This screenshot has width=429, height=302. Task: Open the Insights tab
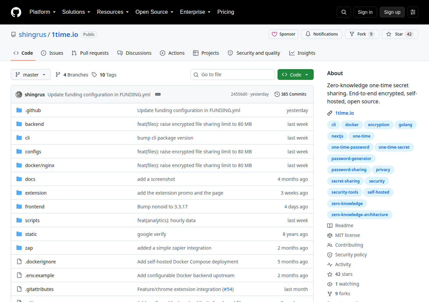click(302, 53)
